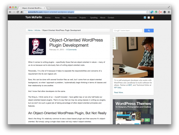Open the Notes menu item
The image size is (179, 135).
tap(57, 18)
